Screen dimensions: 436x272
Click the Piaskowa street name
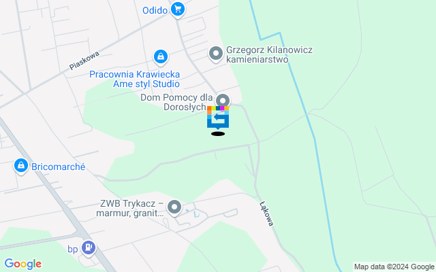coord(84,61)
